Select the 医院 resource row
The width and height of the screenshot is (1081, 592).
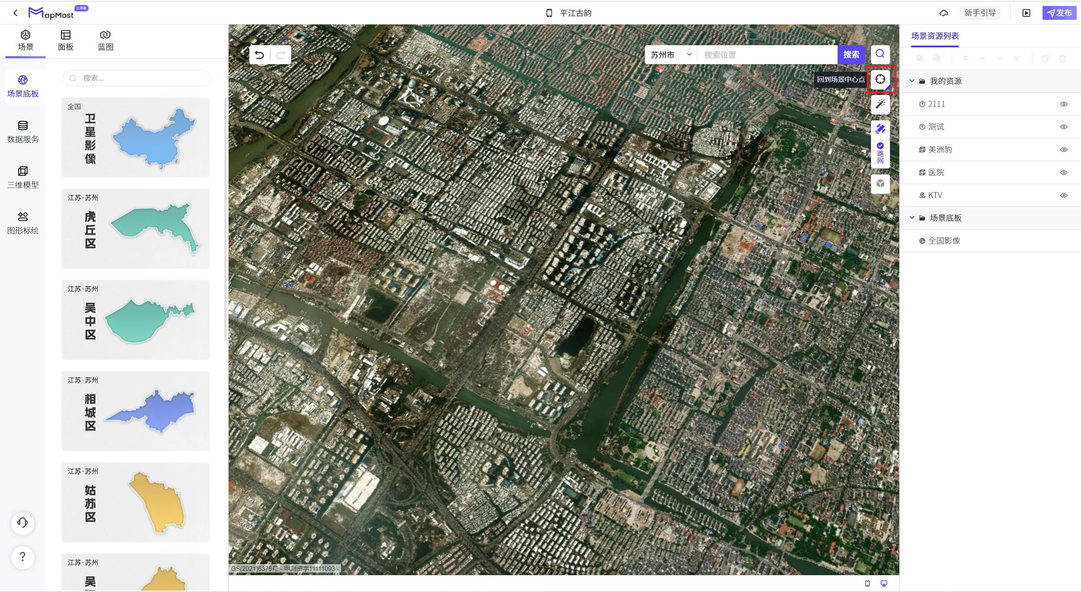(x=990, y=172)
